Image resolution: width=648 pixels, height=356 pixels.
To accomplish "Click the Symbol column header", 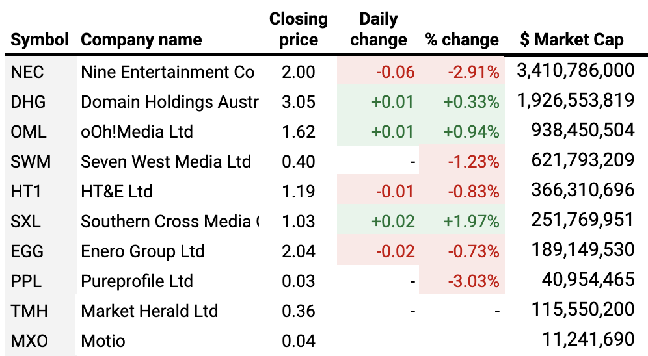I will [39, 40].
